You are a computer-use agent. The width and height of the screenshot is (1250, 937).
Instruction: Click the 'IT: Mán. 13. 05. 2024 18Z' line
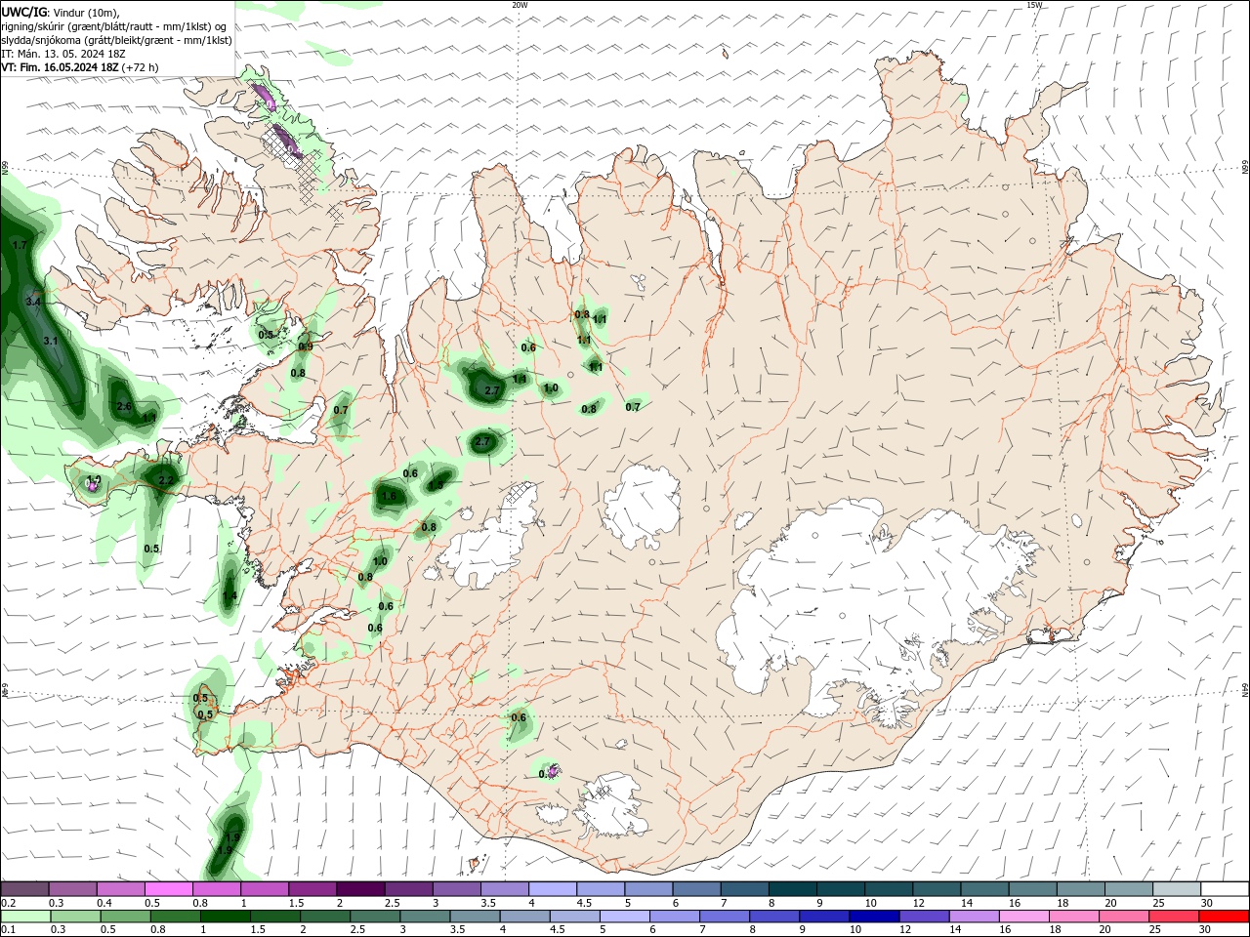[x=62, y=54]
